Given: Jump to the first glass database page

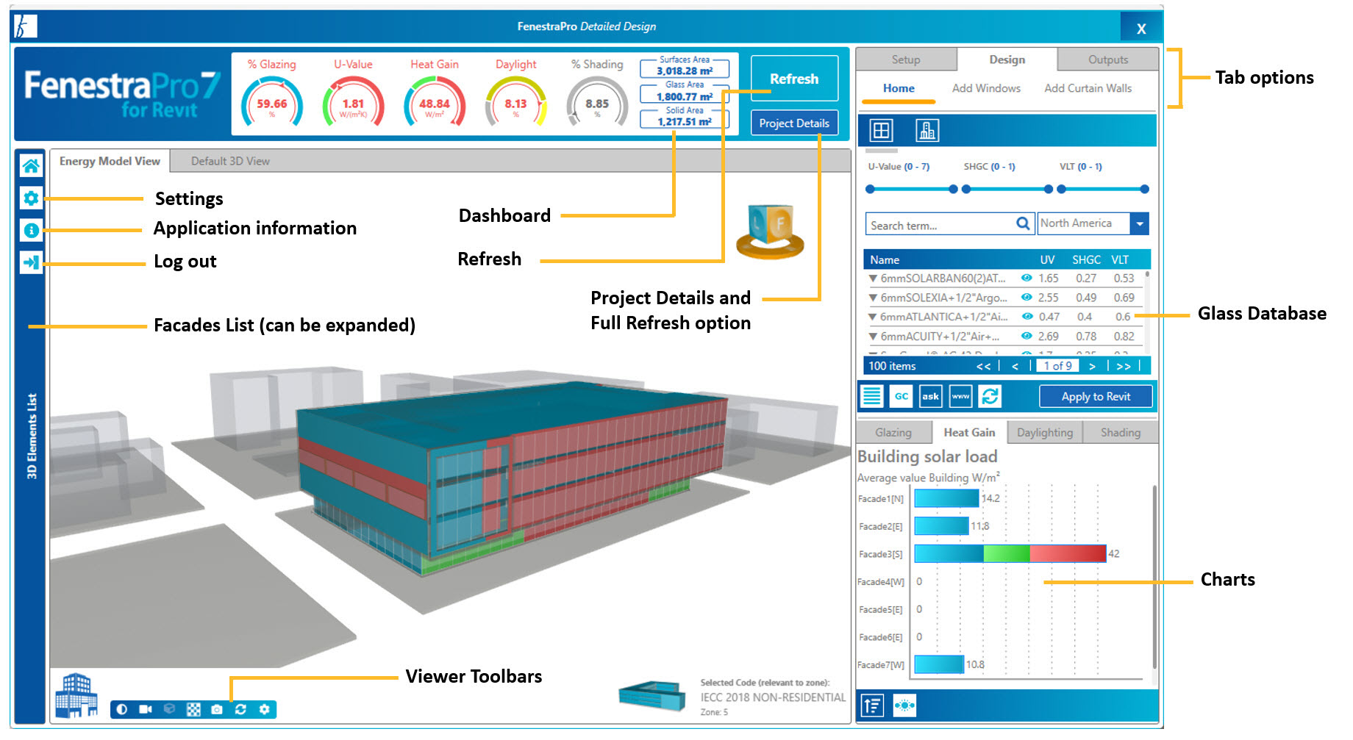Looking at the screenshot, I should 983,366.
